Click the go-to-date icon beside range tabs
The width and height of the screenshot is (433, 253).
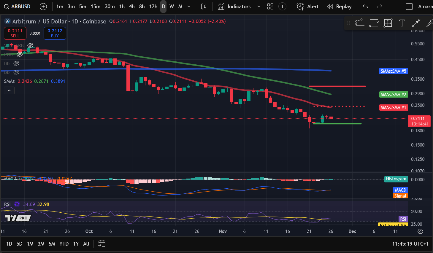(x=102, y=244)
